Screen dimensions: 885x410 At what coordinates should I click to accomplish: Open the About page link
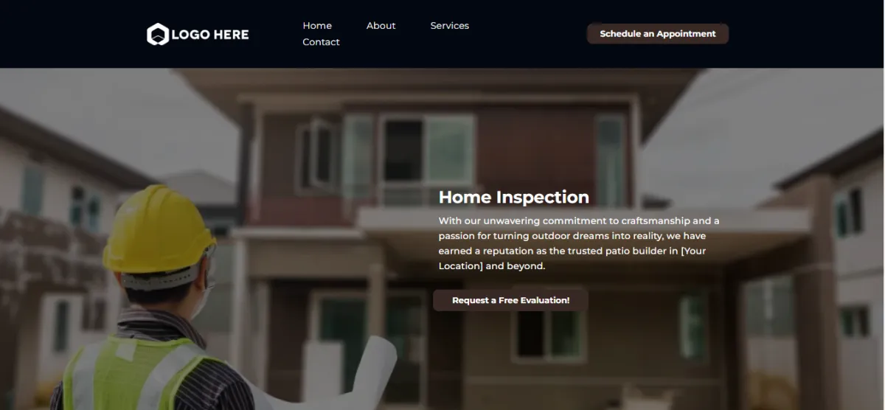click(x=381, y=25)
